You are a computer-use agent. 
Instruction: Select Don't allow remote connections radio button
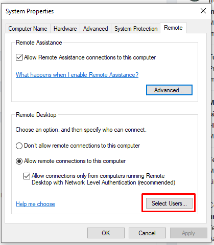(x=19, y=146)
